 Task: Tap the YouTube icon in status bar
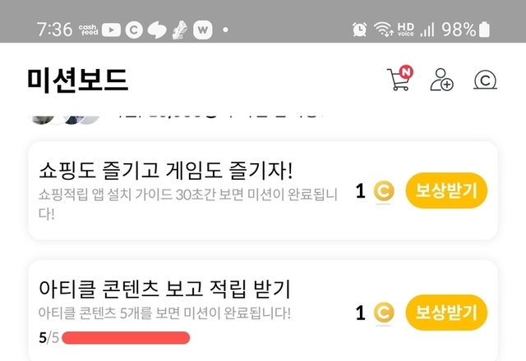point(111,30)
